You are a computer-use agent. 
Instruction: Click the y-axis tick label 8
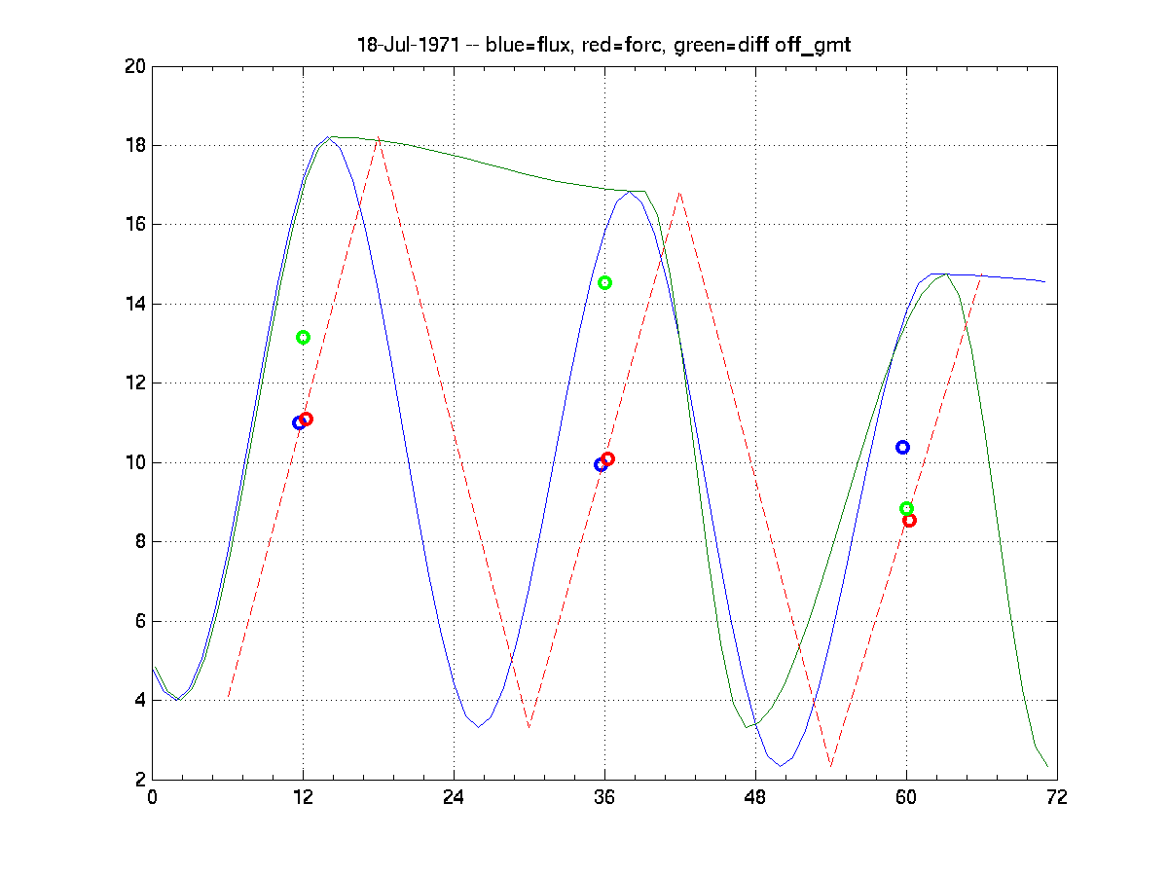pyautogui.click(x=137, y=542)
